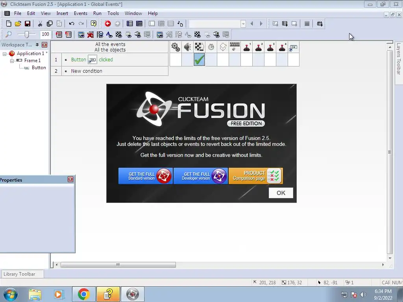Click the green checkmark action cell
The width and height of the screenshot is (403, 302).
[200, 60]
